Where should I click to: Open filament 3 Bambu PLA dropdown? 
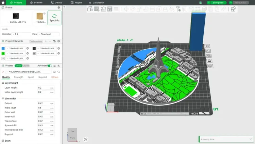(x=16, y=53)
